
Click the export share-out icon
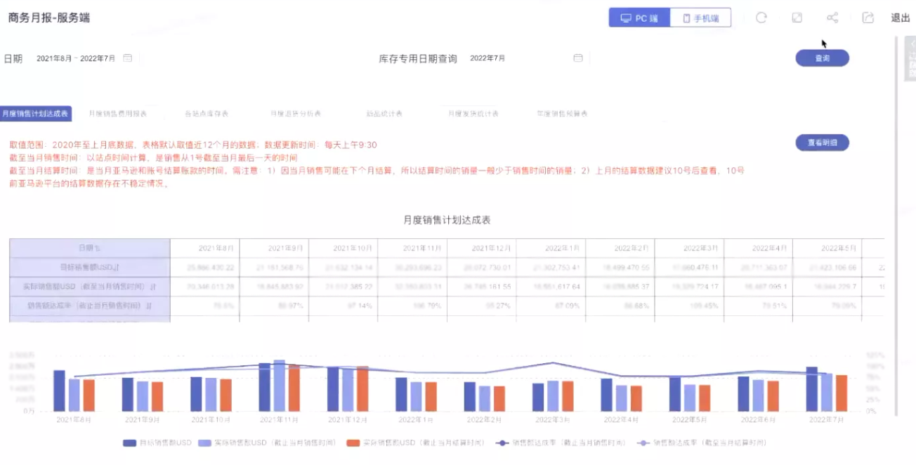pyautogui.click(x=868, y=18)
